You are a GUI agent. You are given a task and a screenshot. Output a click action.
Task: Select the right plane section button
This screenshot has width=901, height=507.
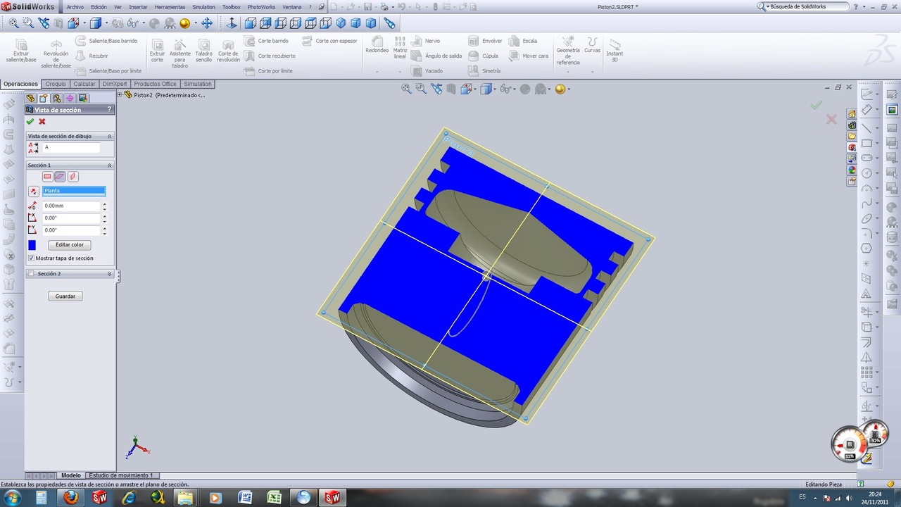[73, 177]
